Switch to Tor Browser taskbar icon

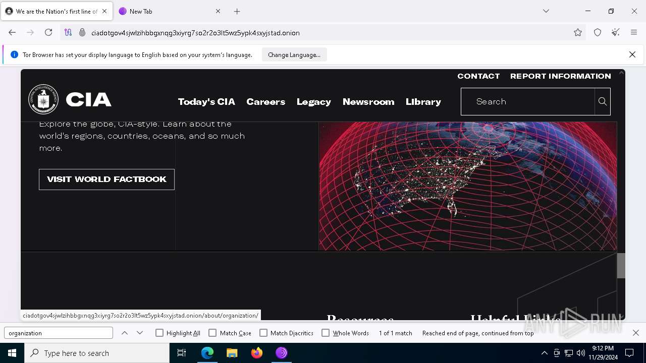pyautogui.click(x=281, y=353)
